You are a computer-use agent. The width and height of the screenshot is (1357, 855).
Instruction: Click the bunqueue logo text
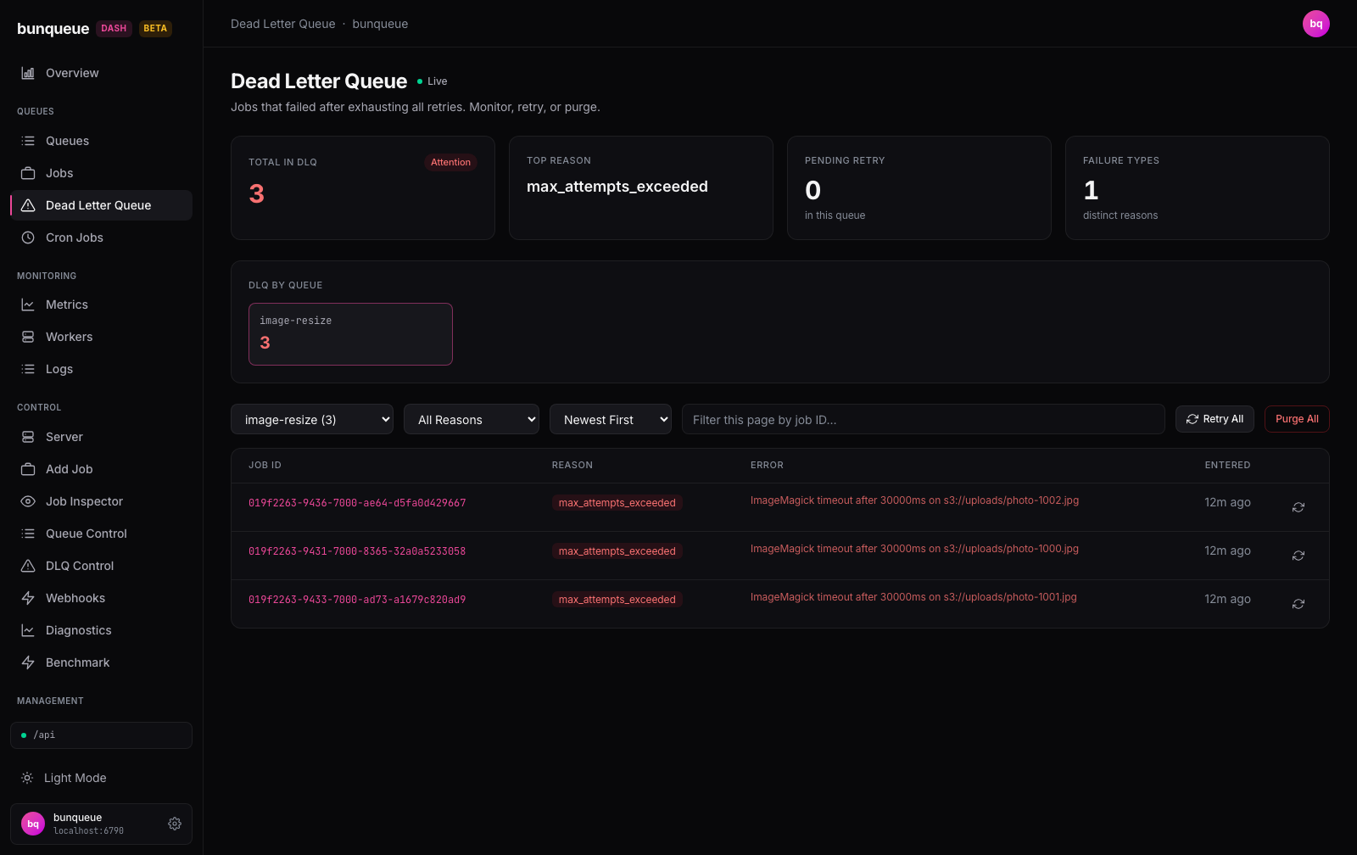click(53, 28)
